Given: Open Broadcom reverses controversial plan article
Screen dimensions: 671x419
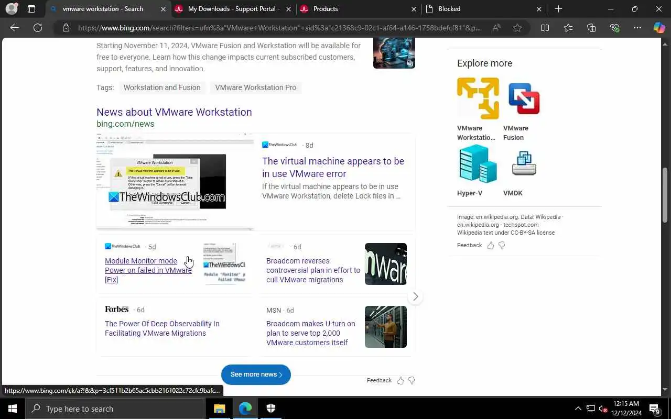Looking at the screenshot, I should pyautogui.click(x=313, y=270).
